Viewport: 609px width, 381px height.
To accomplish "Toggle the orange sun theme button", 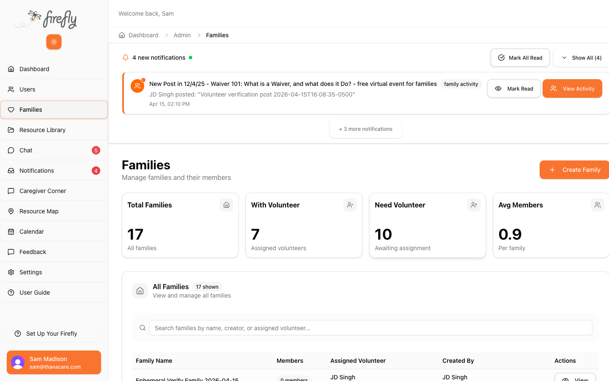I will click(x=54, y=42).
